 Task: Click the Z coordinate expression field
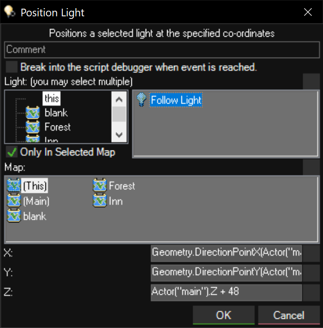[226, 292]
